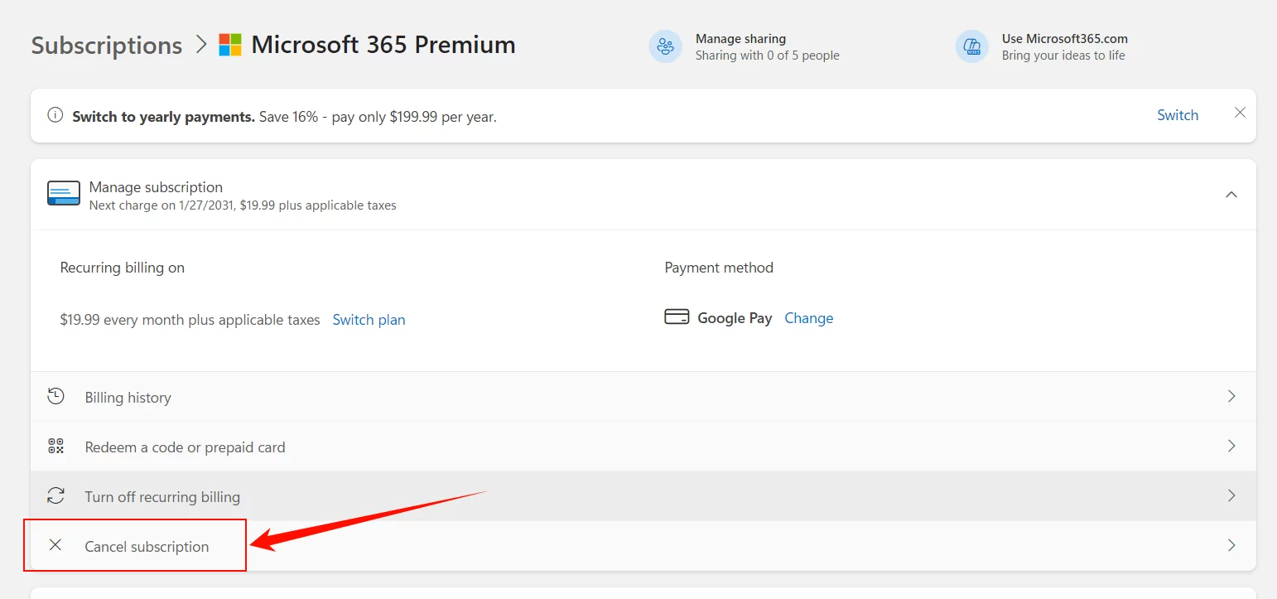Dismiss the yearly payments banner
The image size is (1277, 599).
click(1240, 113)
